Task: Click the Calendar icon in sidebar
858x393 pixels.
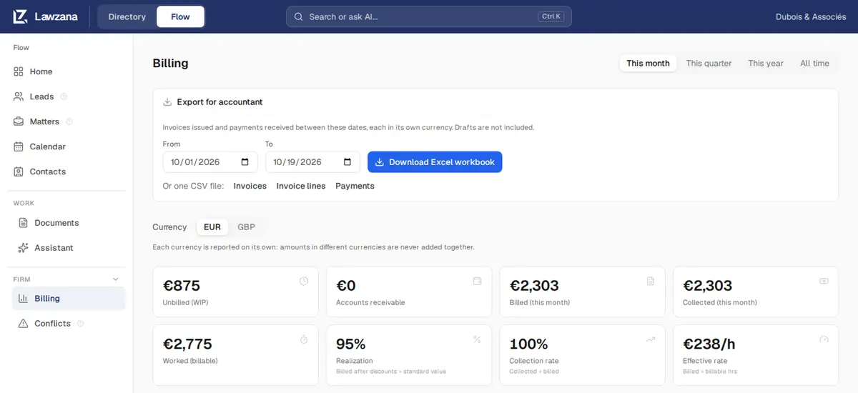Action: coord(19,146)
